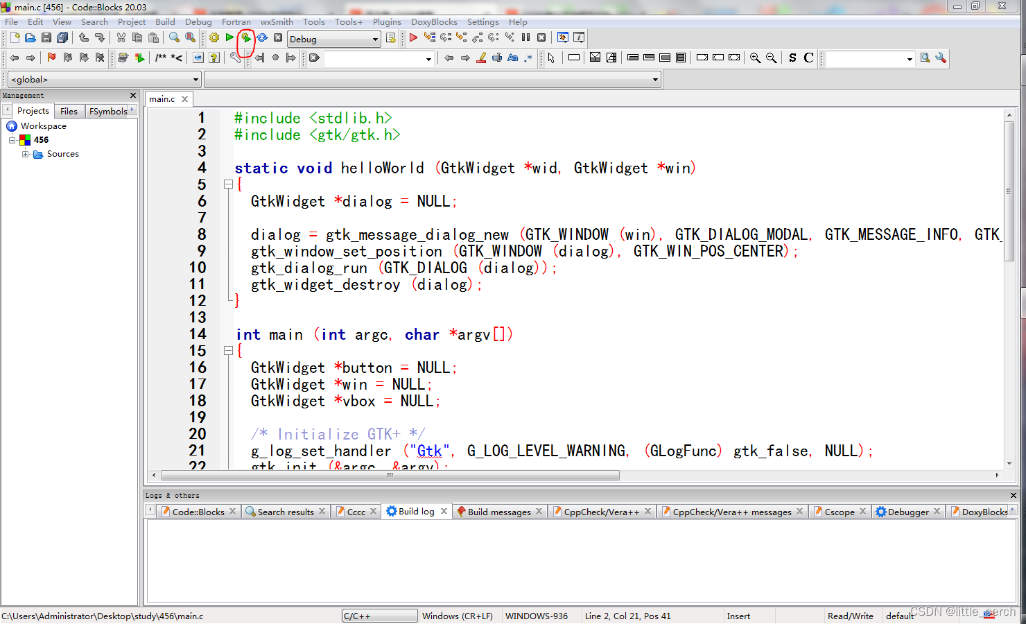Toggle source view with the bold S icon
Screen dimensions: 1026x624
pos(792,58)
